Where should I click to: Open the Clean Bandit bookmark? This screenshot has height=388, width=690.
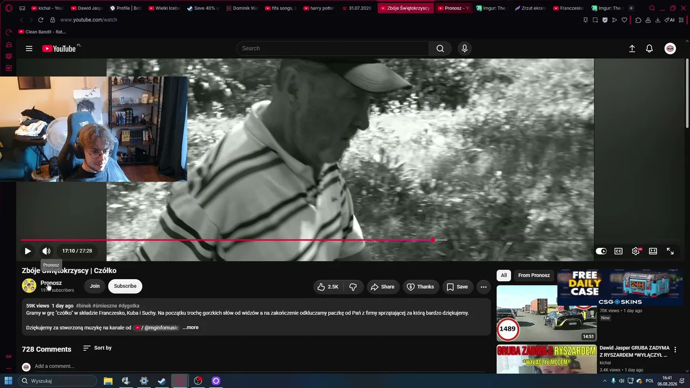click(42, 32)
